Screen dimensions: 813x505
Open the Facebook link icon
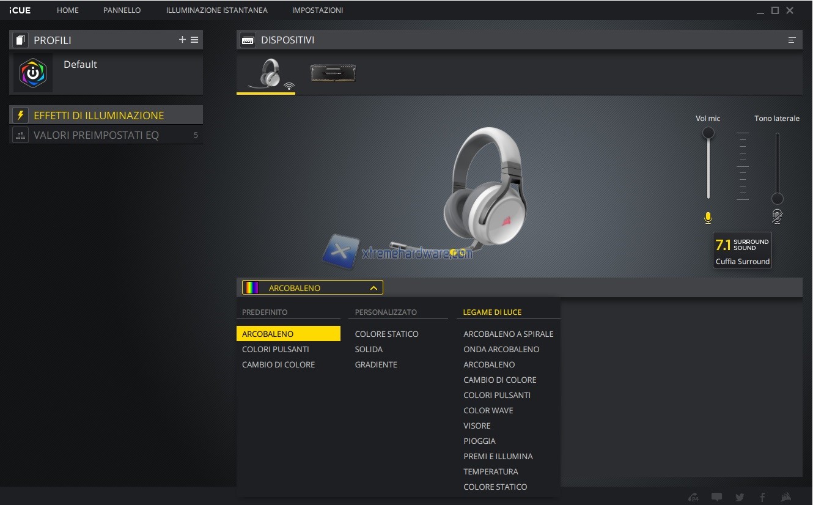pos(762,497)
